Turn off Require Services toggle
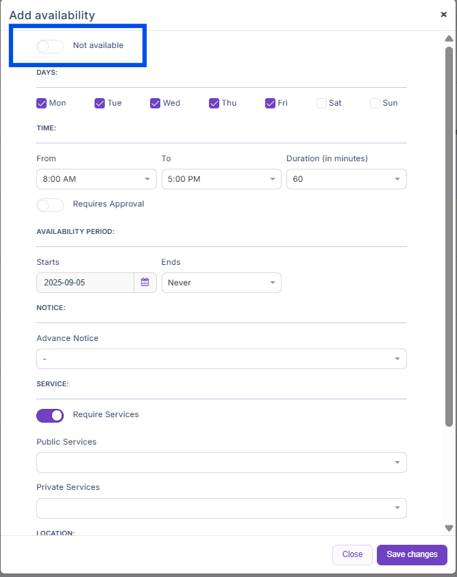Viewport: 457px width, 577px height. coord(50,415)
